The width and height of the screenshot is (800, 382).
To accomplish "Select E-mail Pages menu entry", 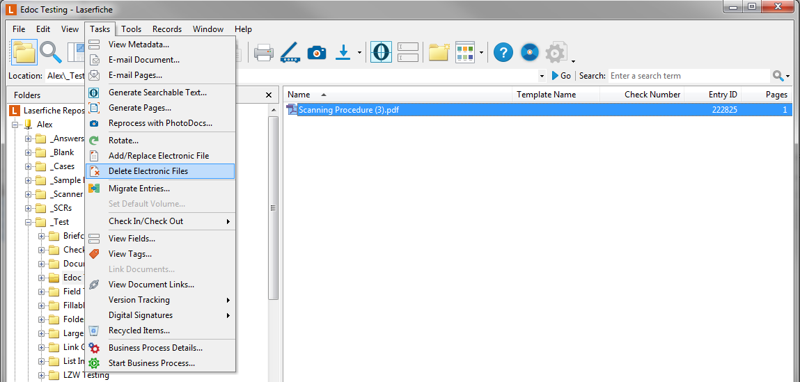I will click(160, 75).
